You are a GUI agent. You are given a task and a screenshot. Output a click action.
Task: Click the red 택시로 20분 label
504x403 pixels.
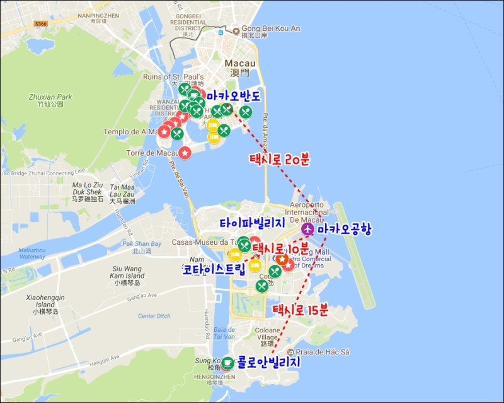[x=280, y=159]
